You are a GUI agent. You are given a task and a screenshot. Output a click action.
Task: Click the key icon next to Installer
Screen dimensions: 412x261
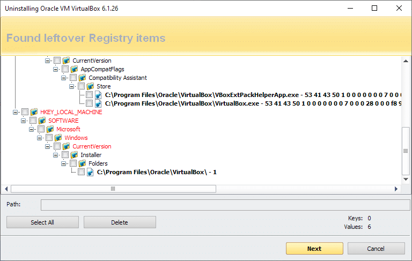point(74,155)
